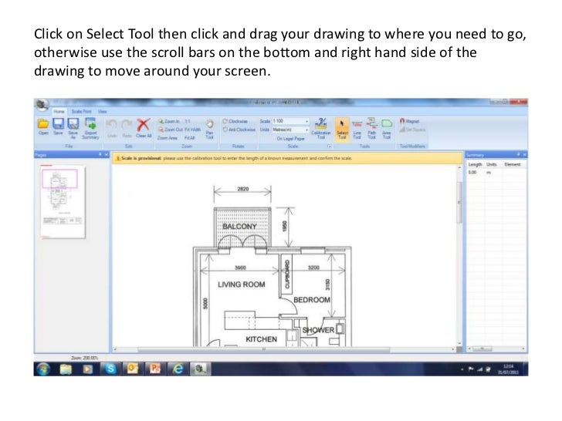
Task: Open Outlook from the taskbar
Action: point(132,369)
